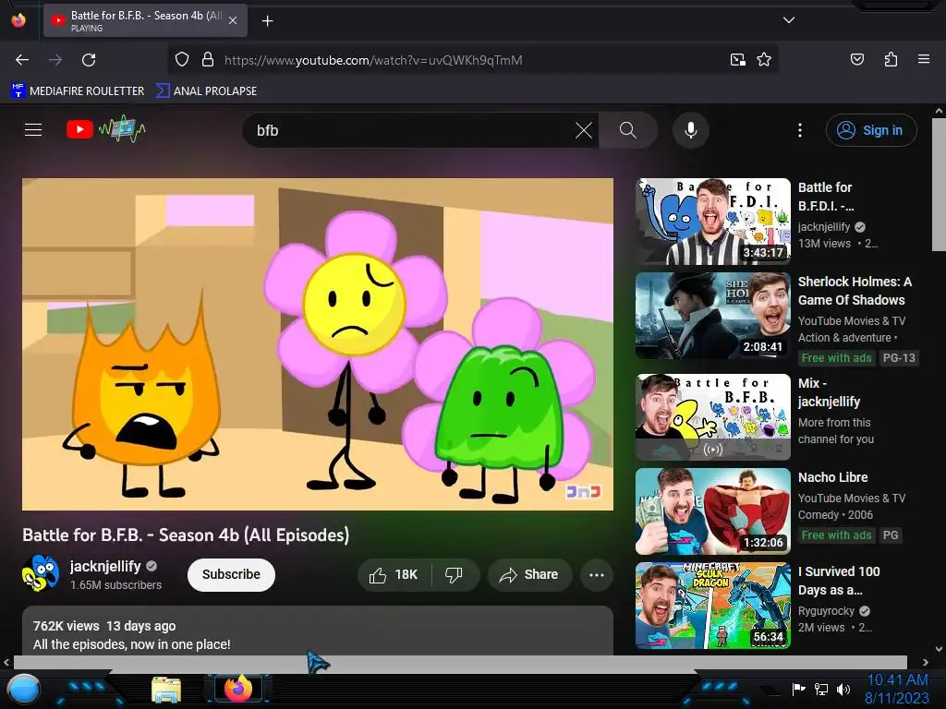Image resolution: width=946 pixels, height=709 pixels.
Task: Open the taskbar clock showing 10:41 AM
Action: coord(897,689)
